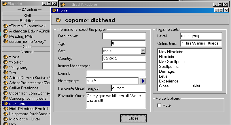Click the head icon beside highlighted dickhead row
231x125 pixels.
[5, 103]
